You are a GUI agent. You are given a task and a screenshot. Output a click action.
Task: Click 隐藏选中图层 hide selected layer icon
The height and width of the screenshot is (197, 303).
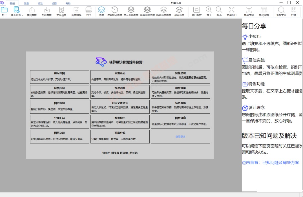point(164,10)
